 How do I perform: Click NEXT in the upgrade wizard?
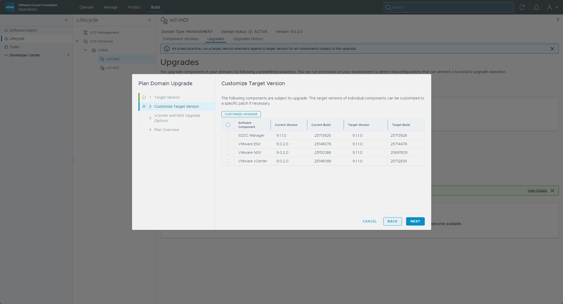click(415, 221)
